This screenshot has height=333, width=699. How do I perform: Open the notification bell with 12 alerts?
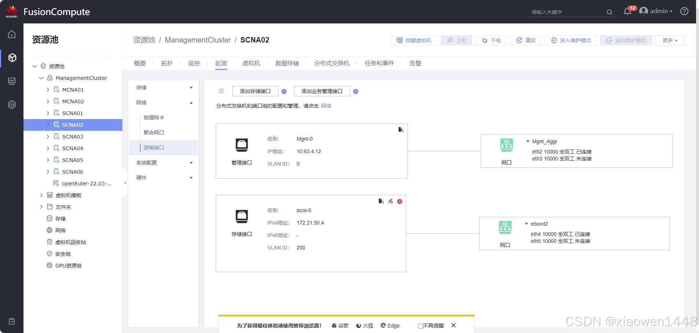[627, 12]
